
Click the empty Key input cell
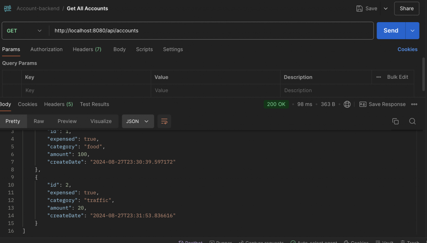coord(86,90)
